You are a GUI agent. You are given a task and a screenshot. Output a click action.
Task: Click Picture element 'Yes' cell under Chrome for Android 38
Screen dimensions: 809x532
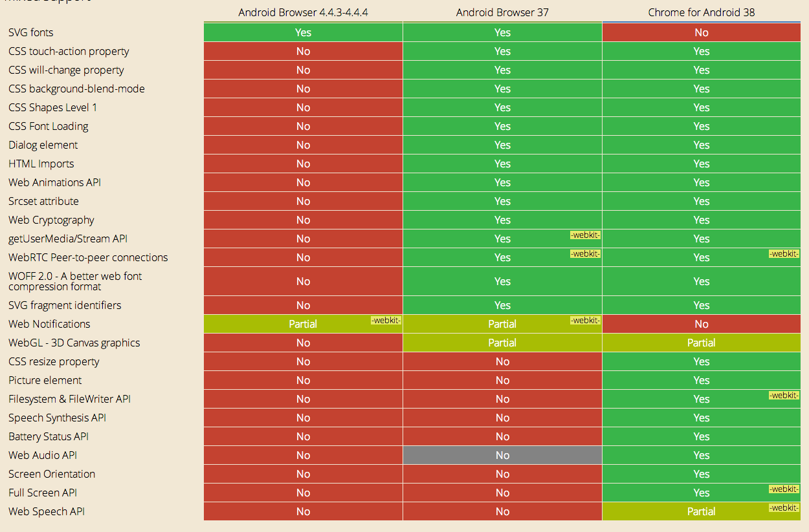(x=702, y=380)
